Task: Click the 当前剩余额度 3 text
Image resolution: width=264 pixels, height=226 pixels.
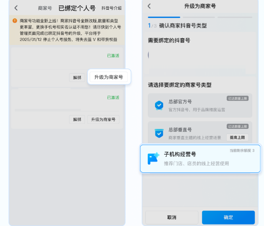Action: click(x=242, y=150)
